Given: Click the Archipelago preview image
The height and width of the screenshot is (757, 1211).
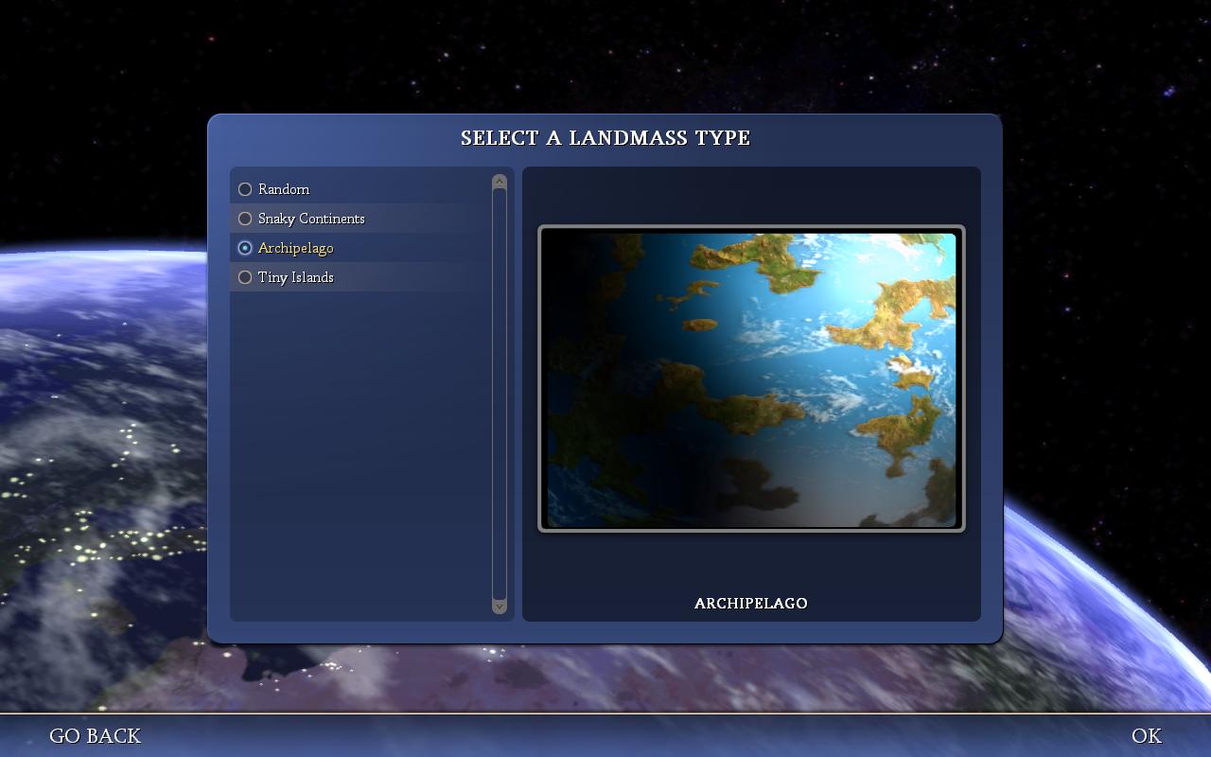Looking at the screenshot, I should [x=751, y=378].
